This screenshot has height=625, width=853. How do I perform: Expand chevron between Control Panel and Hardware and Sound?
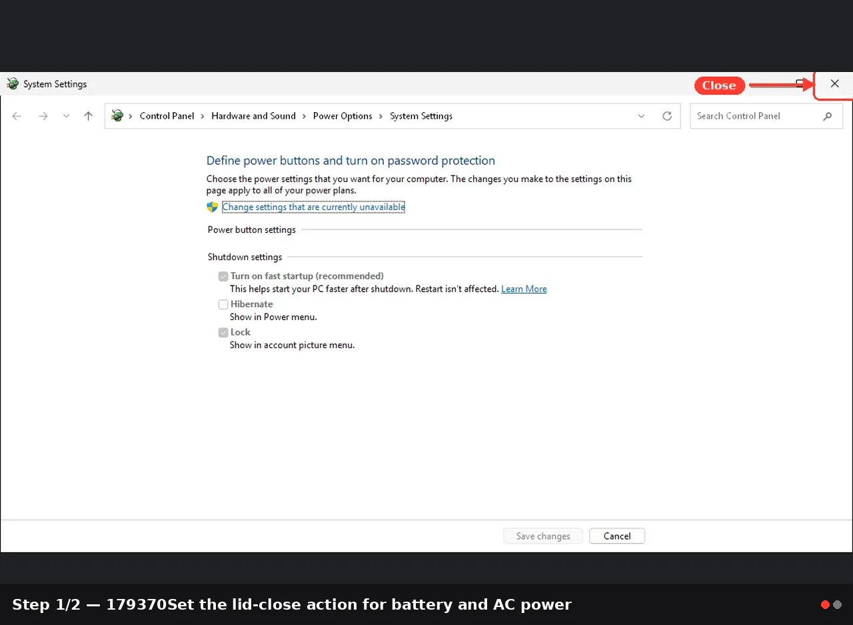[203, 116]
